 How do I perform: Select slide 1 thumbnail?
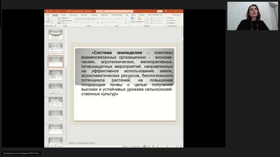point(56,34)
